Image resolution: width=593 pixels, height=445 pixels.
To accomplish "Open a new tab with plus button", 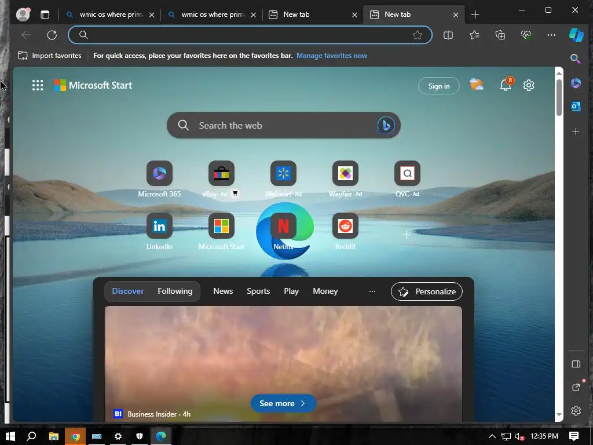I will [x=475, y=14].
